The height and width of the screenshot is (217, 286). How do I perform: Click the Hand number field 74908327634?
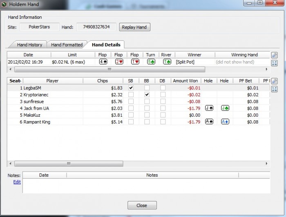96,27
